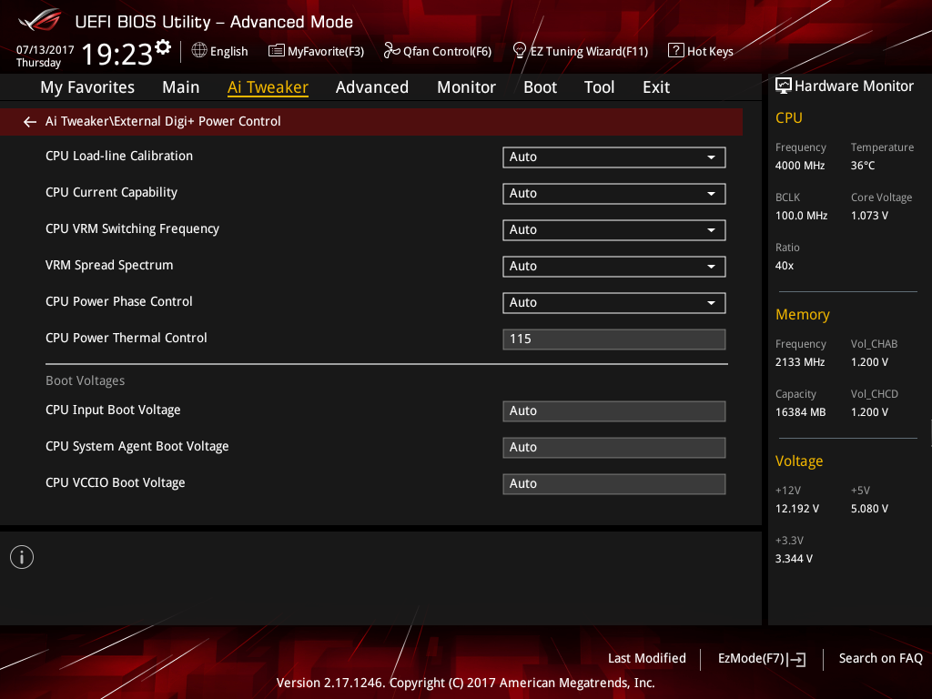Open VRM Spread Spectrum dropdown

[x=614, y=267]
